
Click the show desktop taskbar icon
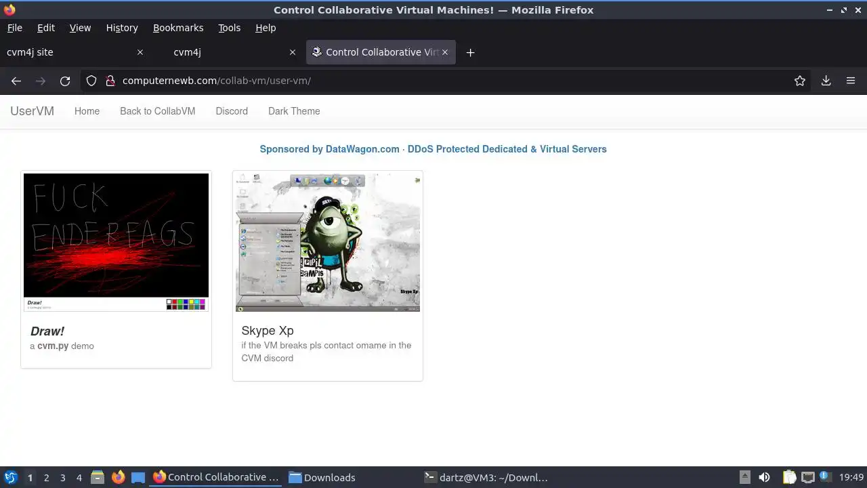138,477
